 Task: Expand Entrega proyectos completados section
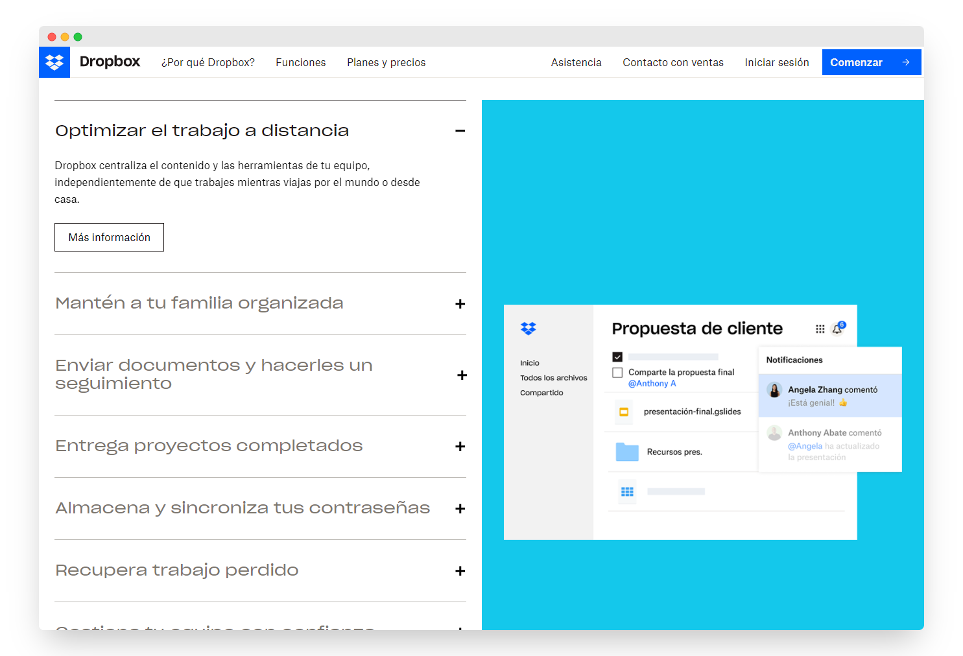click(460, 447)
